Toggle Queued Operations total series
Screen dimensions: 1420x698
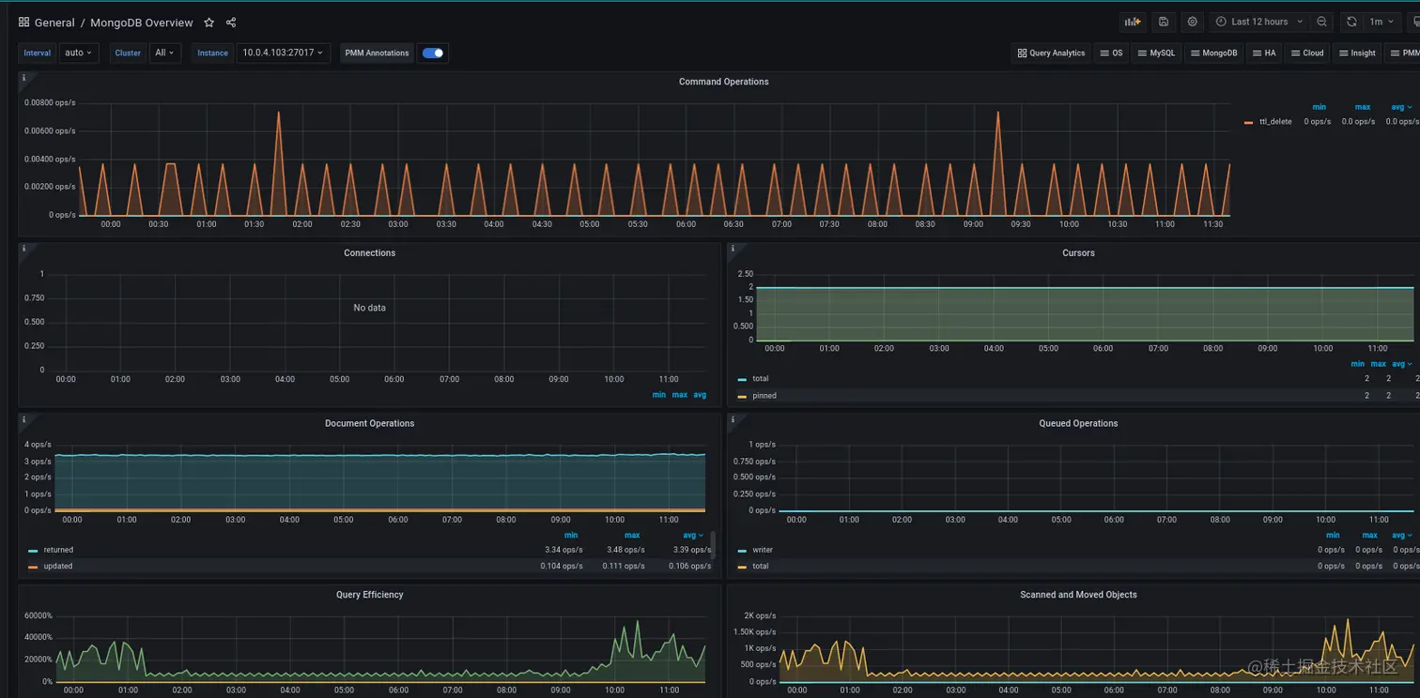761,567
